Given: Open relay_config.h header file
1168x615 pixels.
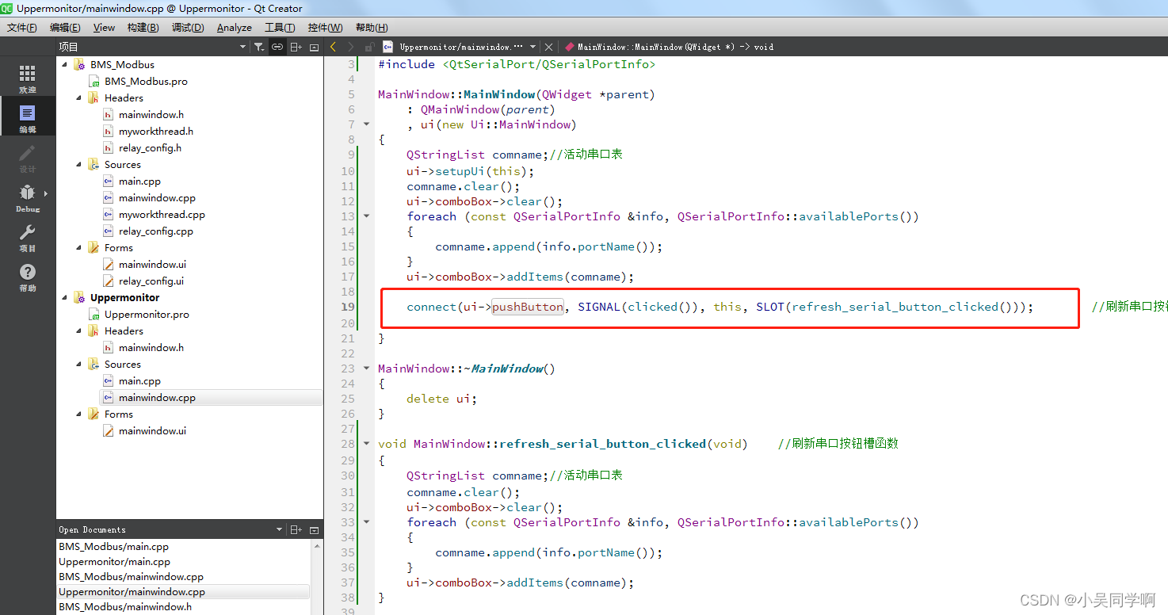Looking at the screenshot, I should [x=150, y=147].
